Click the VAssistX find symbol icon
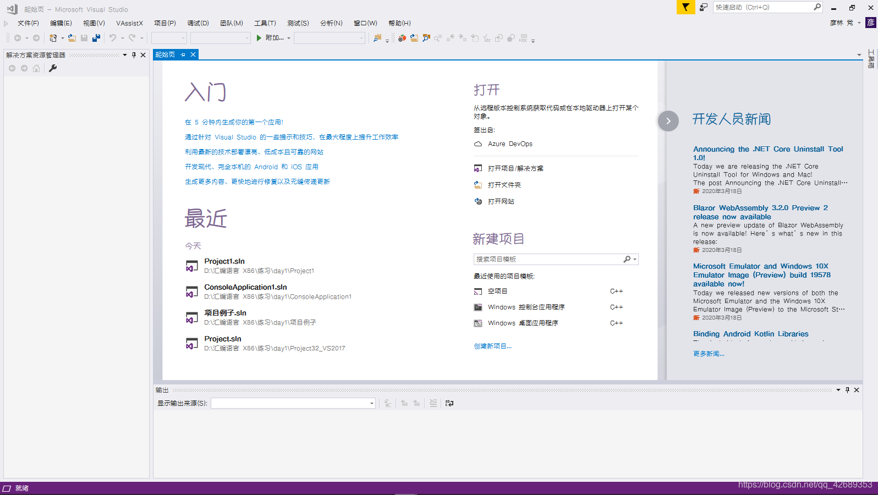878x495 pixels. coord(426,38)
